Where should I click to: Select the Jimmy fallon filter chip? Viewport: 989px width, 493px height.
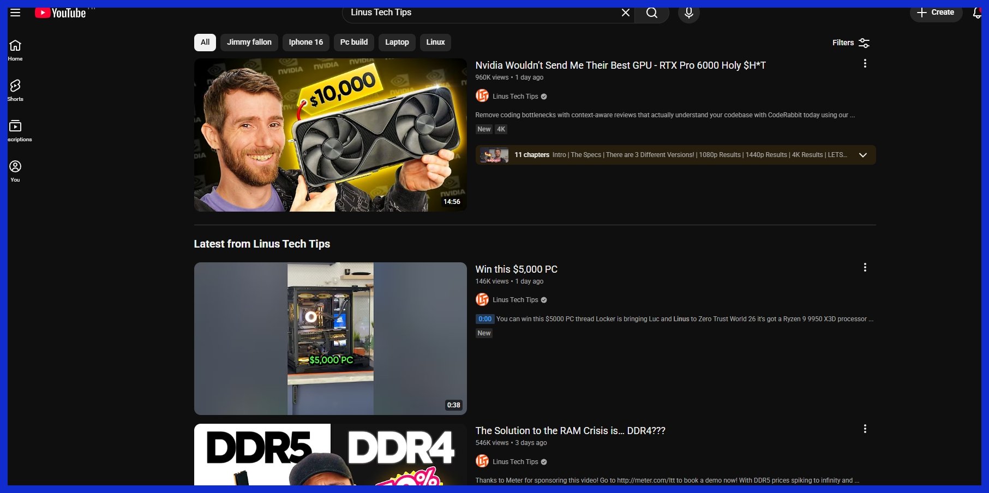249,42
